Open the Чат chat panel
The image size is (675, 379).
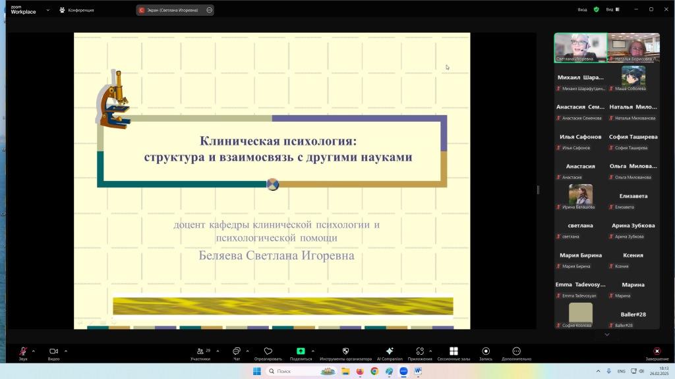[x=237, y=353]
